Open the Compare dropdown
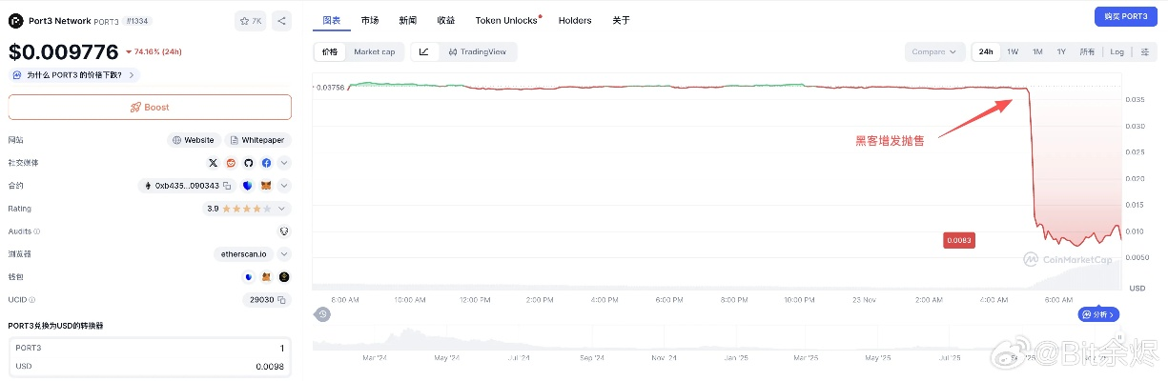Image resolution: width=1168 pixels, height=381 pixels. (x=933, y=51)
